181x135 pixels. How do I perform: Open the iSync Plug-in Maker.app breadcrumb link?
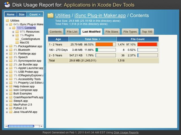click(x=100, y=15)
